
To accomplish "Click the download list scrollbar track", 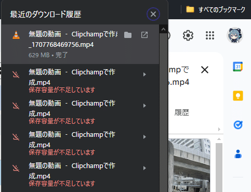I will click(x=163, y=113).
